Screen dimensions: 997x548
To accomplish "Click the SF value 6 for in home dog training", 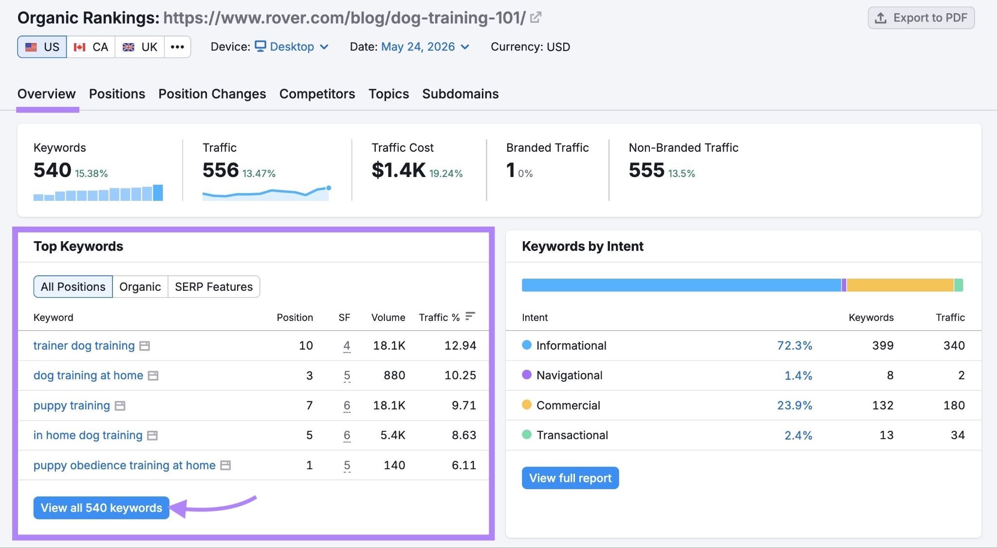I will (347, 435).
